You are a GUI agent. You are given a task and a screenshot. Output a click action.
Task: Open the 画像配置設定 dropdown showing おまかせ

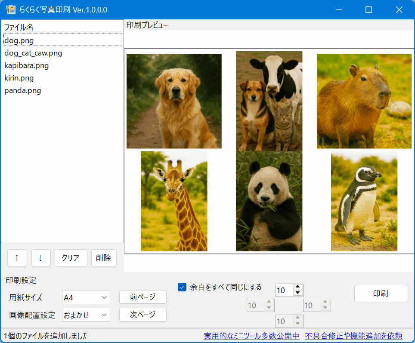coord(86,315)
